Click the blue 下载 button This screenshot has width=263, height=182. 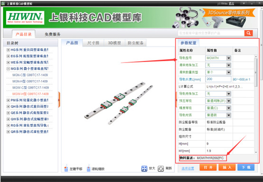click(x=246, y=167)
